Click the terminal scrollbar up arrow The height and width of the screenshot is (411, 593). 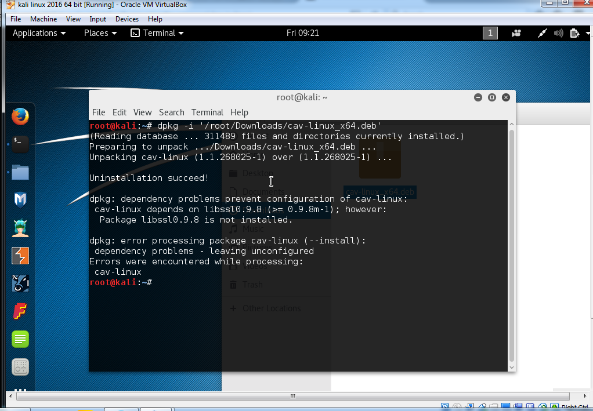coord(512,124)
